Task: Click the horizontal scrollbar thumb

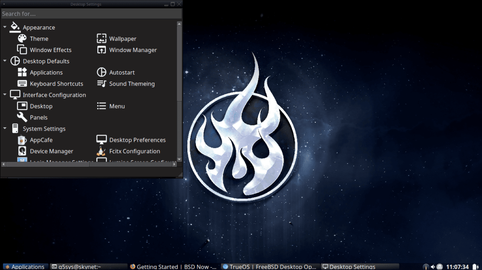Action: coord(48,164)
